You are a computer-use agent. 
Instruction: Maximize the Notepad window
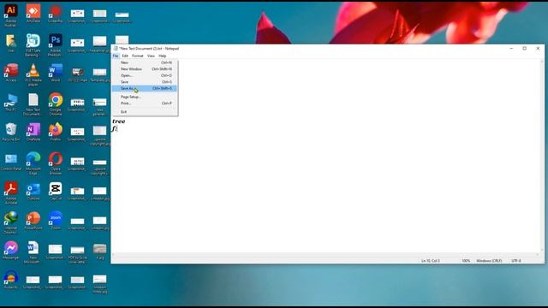coord(525,49)
